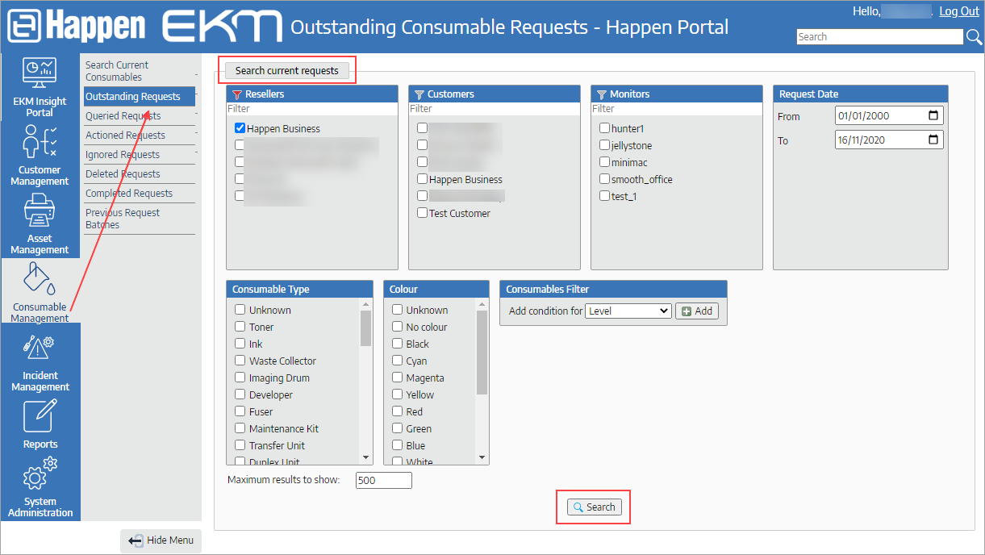Click Colour list scroll-down arrow

[x=482, y=457]
